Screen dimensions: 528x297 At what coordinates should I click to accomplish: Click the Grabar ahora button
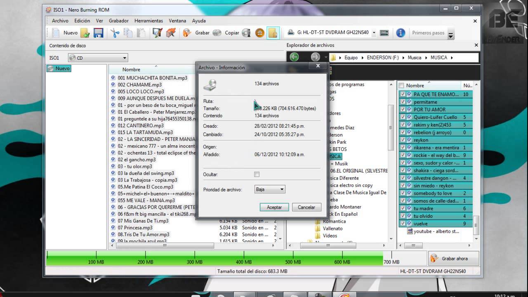454,259
